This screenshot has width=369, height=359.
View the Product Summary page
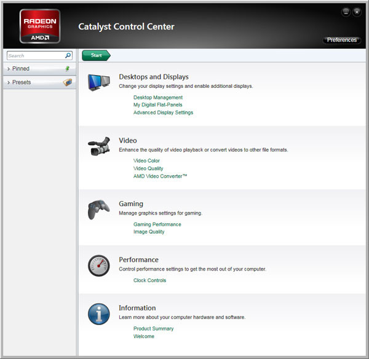[153, 328]
